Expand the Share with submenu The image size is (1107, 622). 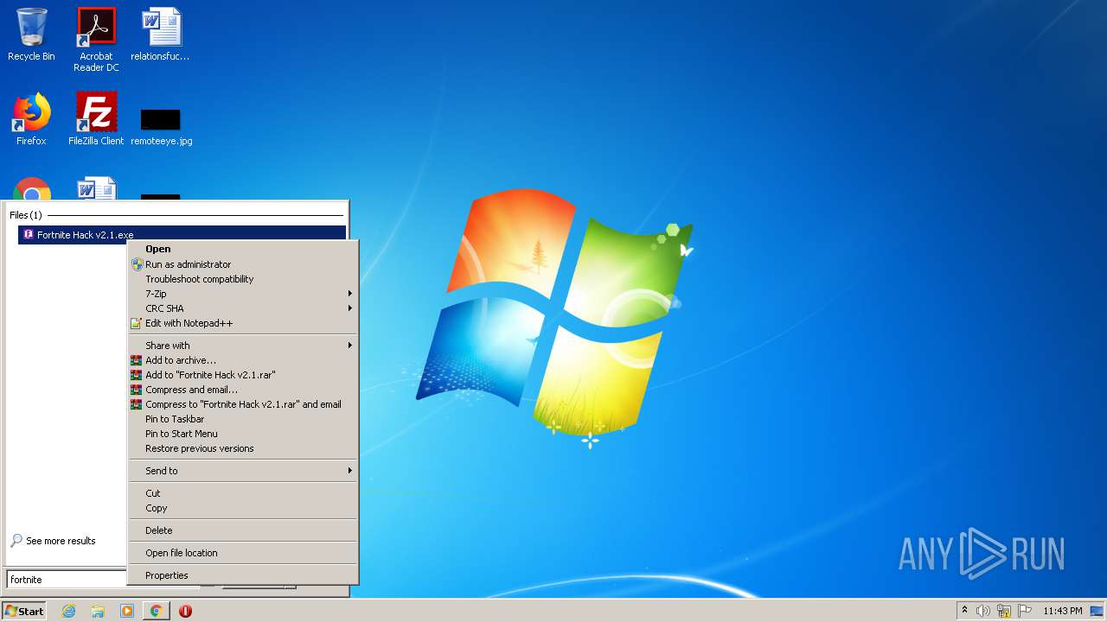(242, 346)
